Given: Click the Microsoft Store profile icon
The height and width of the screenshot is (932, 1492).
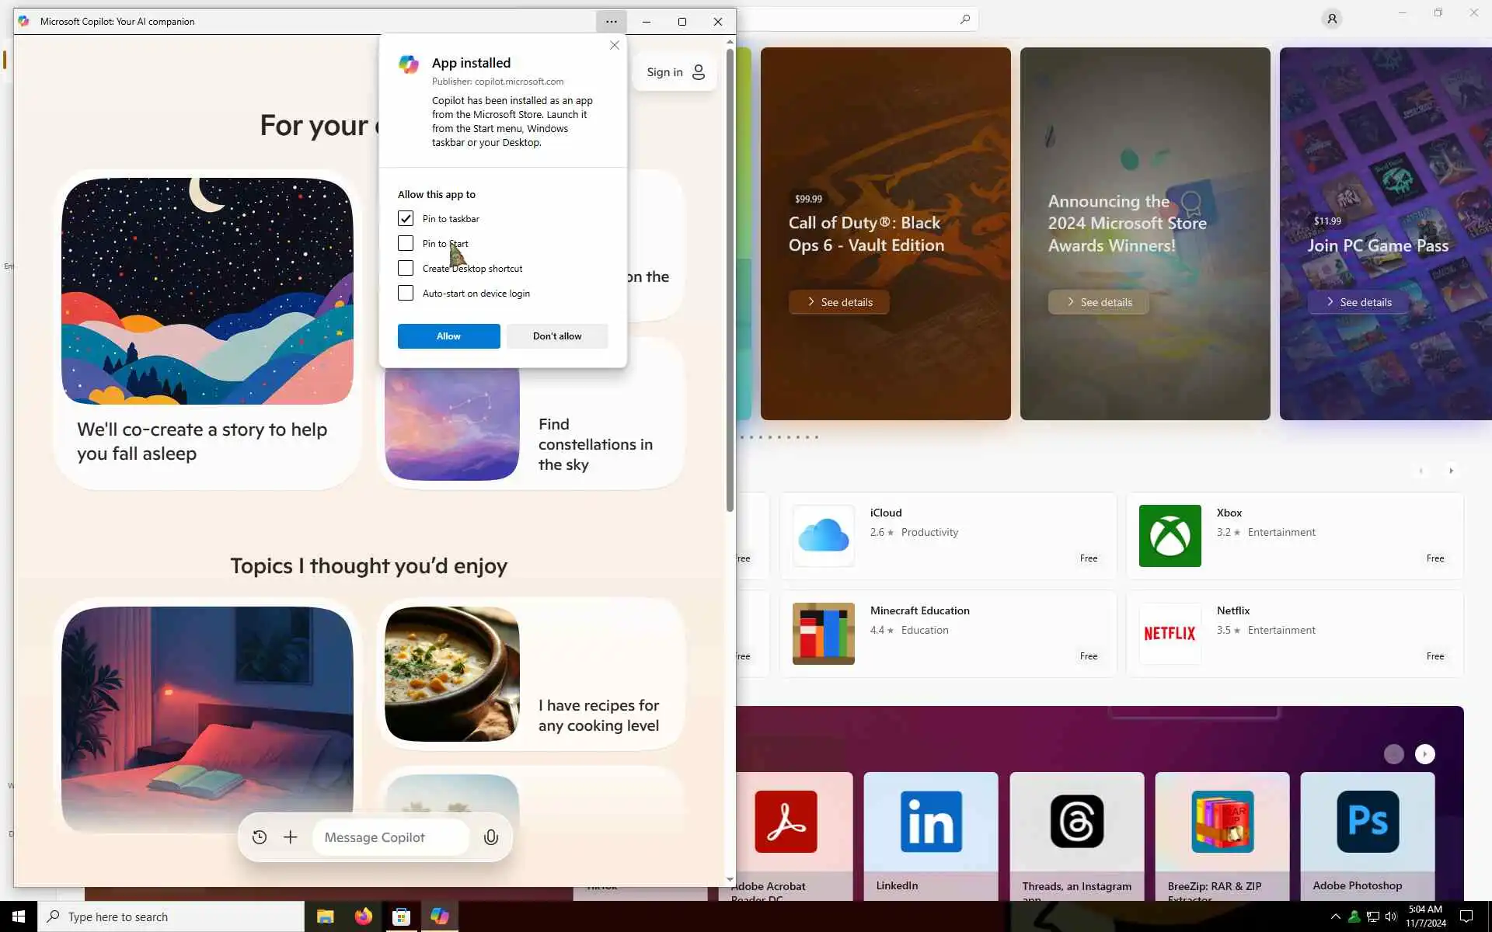Looking at the screenshot, I should point(1331,19).
